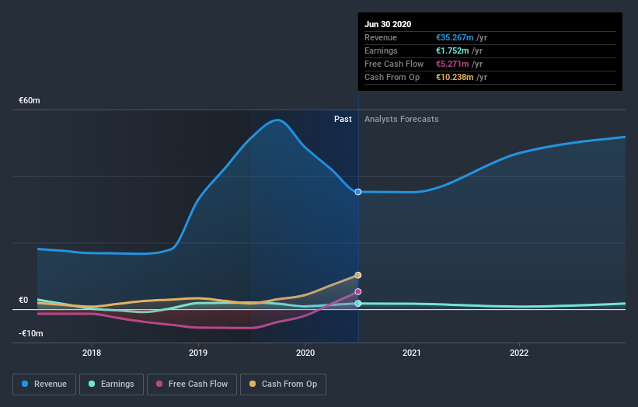The height and width of the screenshot is (407, 638).
Task: Toggle the Revenue legend button
Action: click(44, 384)
